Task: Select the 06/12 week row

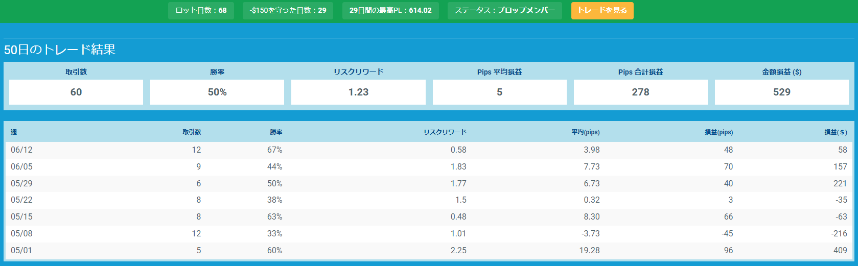Action: pos(429,150)
